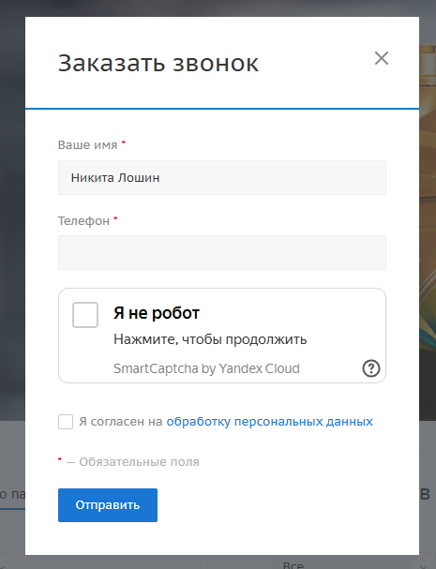Click the Нажмите, чтобы продолжить captcha text
Viewport: 436px width, 569px height.
pyautogui.click(x=210, y=339)
